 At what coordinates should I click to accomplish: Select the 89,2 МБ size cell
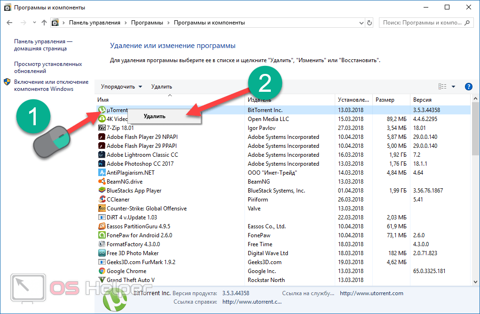[x=396, y=119]
